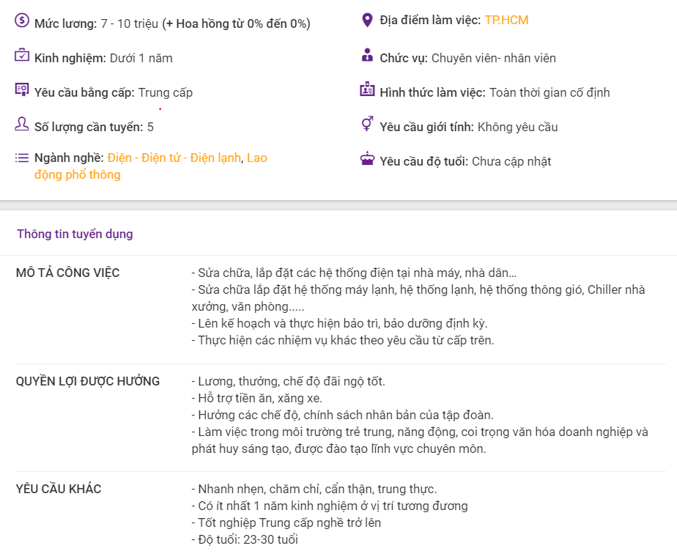This screenshot has width=677, height=554.
Task: Click the list icon beside Ngành nghề
Action: pyautogui.click(x=21, y=158)
